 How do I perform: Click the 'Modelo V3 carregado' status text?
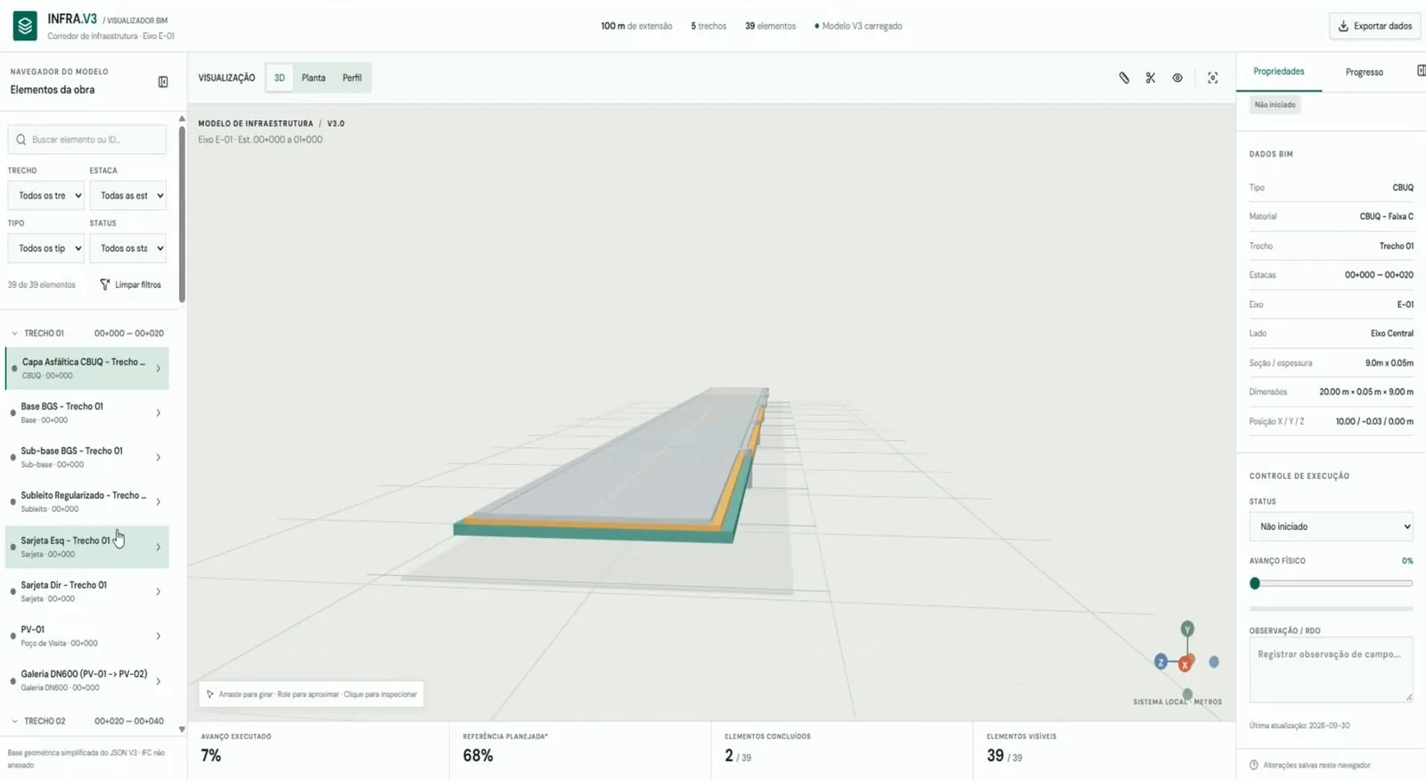pyautogui.click(x=861, y=27)
